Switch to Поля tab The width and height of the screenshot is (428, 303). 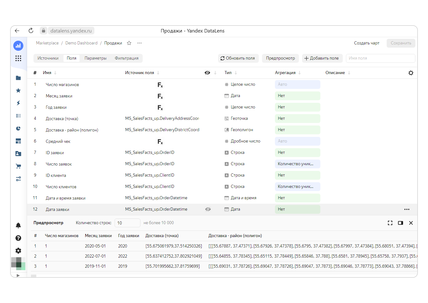[x=72, y=58]
